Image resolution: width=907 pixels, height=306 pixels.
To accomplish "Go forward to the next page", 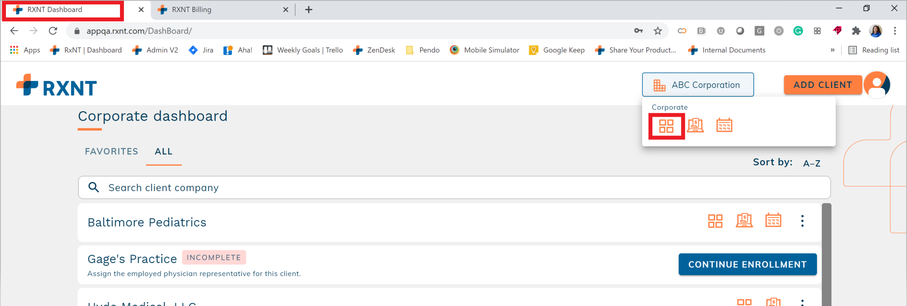I will coord(33,31).
